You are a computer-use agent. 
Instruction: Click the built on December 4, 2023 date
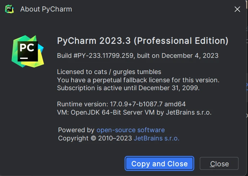(178, 56)
